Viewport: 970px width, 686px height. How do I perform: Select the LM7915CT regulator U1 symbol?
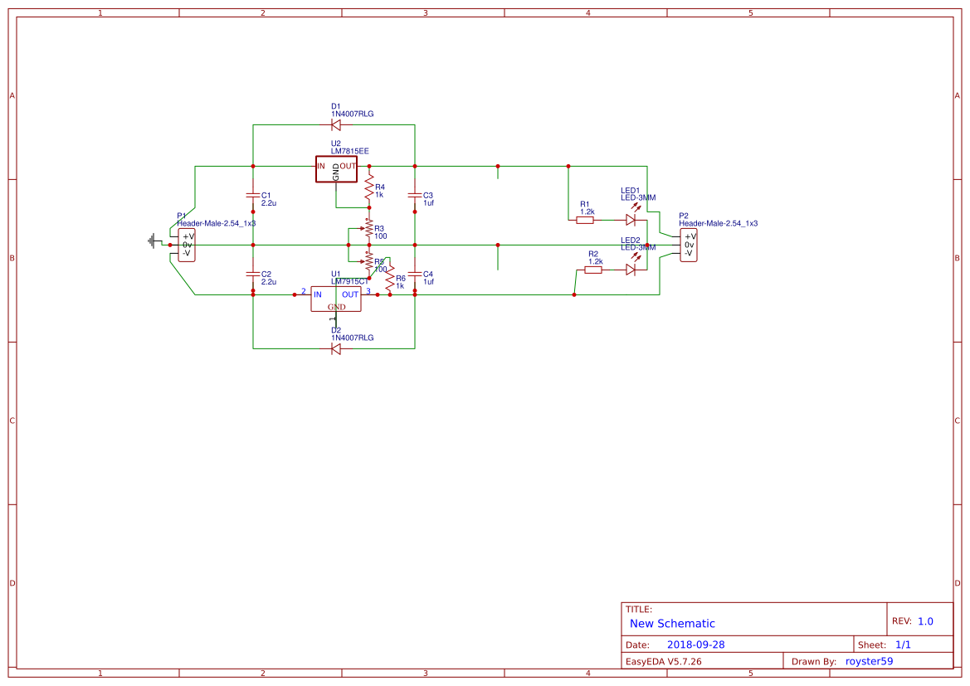pos(336,299)
